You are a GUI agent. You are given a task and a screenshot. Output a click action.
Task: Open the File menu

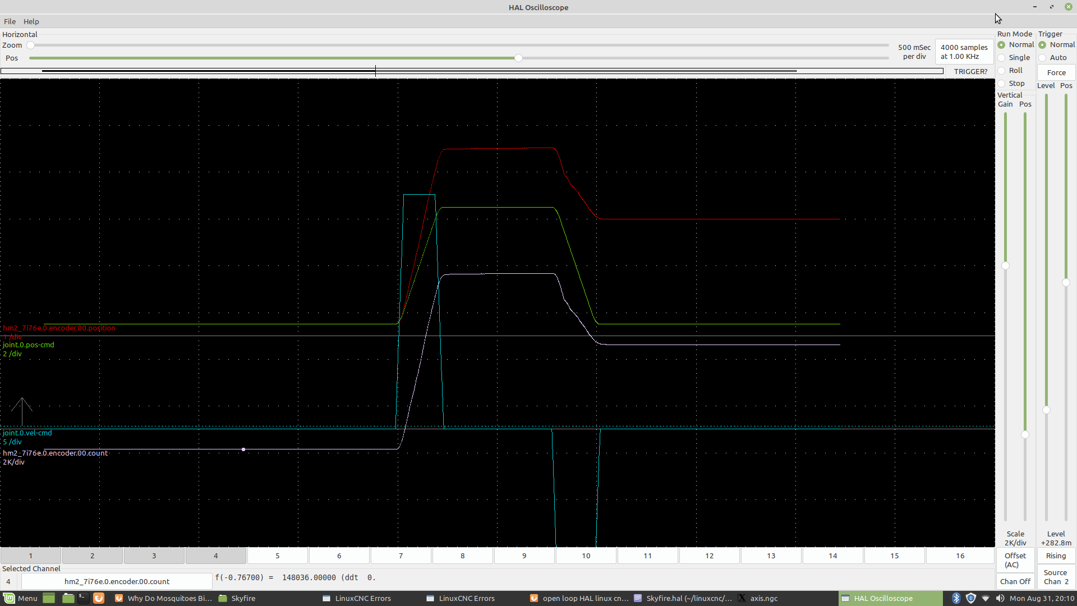point(10,21)
